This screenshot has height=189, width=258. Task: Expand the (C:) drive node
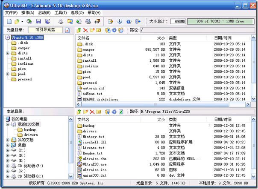point(8,150)
